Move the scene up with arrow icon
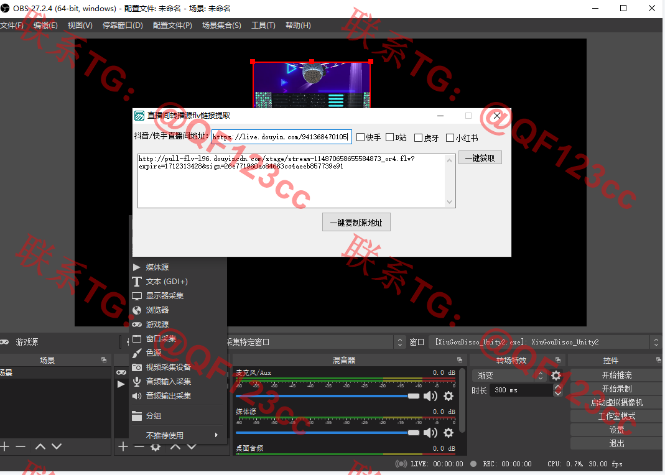Screen dimensions: 665x475 click(40, 446)
